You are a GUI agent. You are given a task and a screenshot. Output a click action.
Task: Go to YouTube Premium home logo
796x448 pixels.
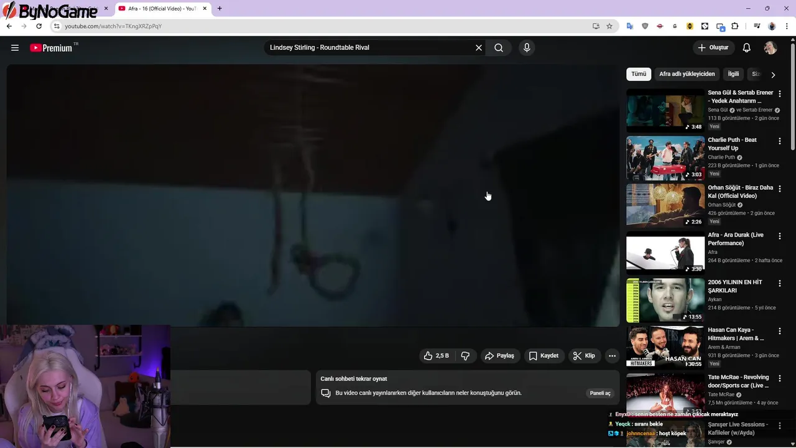[x=51, y=48]
